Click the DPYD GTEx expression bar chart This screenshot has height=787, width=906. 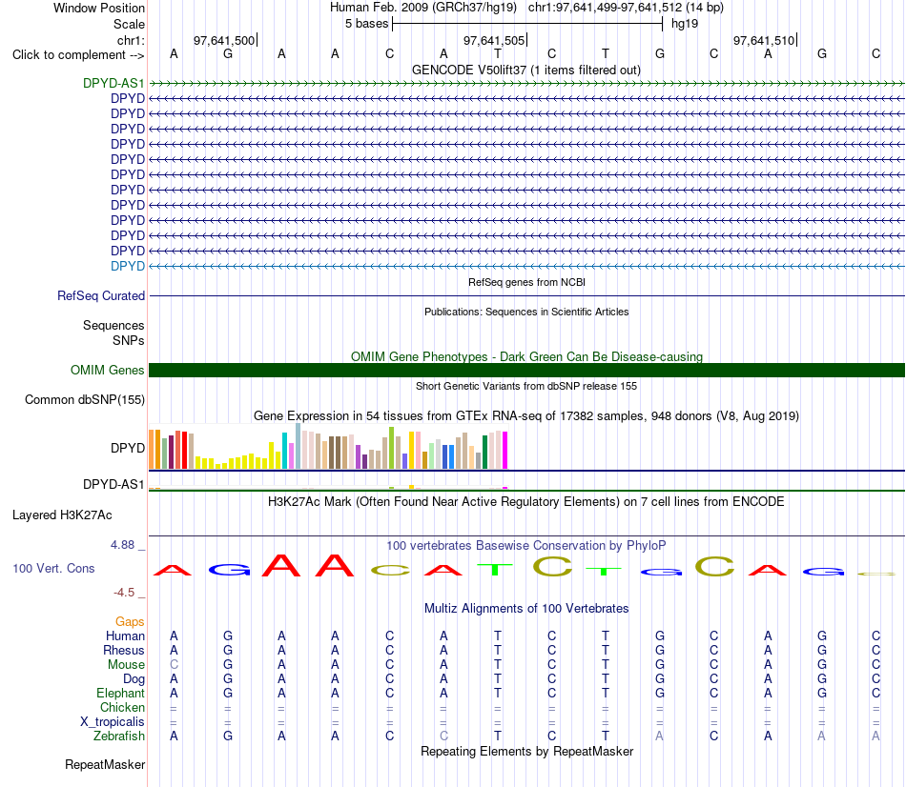pos(328,446)
